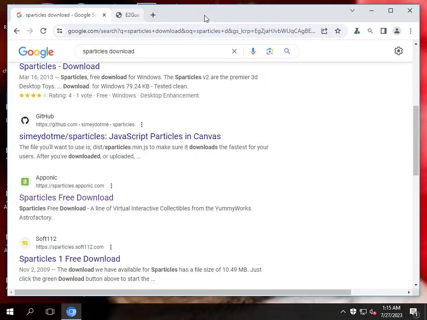Reload the page with the refresh icon
The width and height of the screenshot is (427, 320).
[43, 31]
